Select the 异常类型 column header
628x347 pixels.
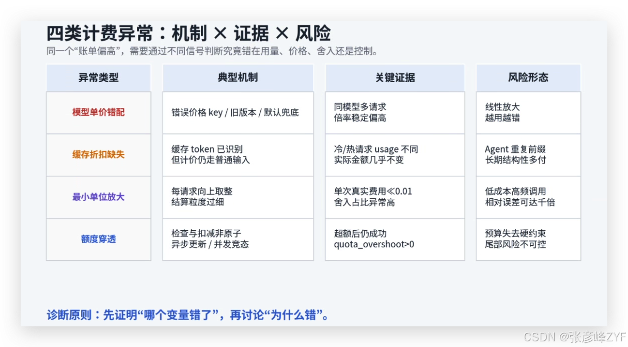coord(99,78)
